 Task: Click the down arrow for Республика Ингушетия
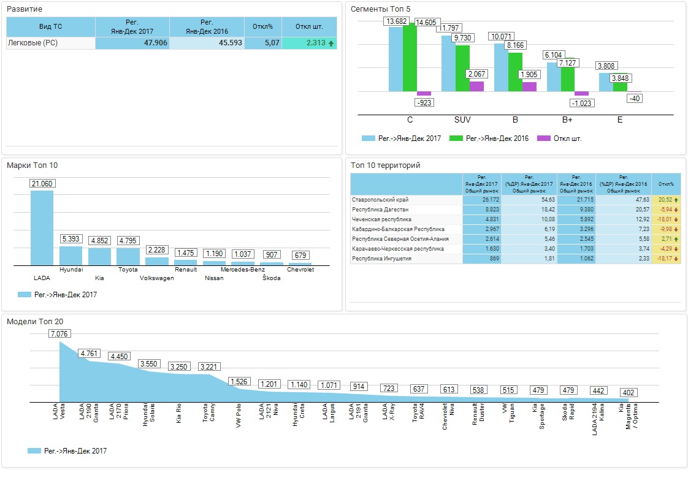coord(676,259)
